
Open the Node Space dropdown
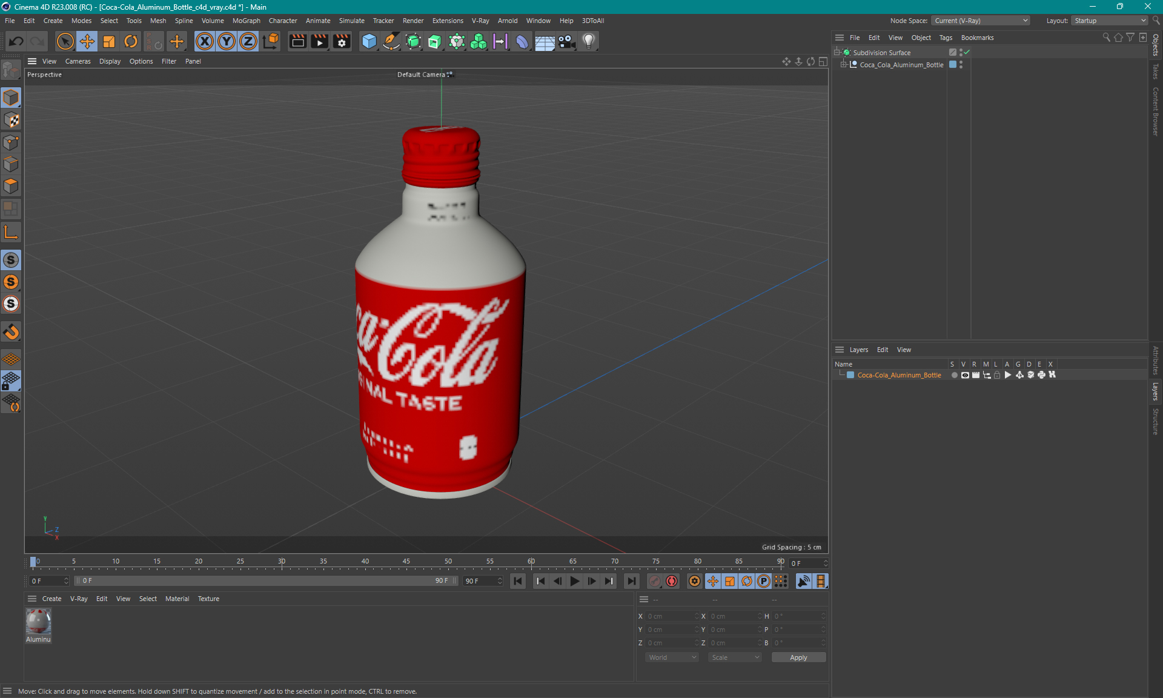point(980,21)
